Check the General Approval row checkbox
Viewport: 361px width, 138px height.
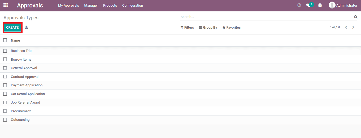pos(5,68)
